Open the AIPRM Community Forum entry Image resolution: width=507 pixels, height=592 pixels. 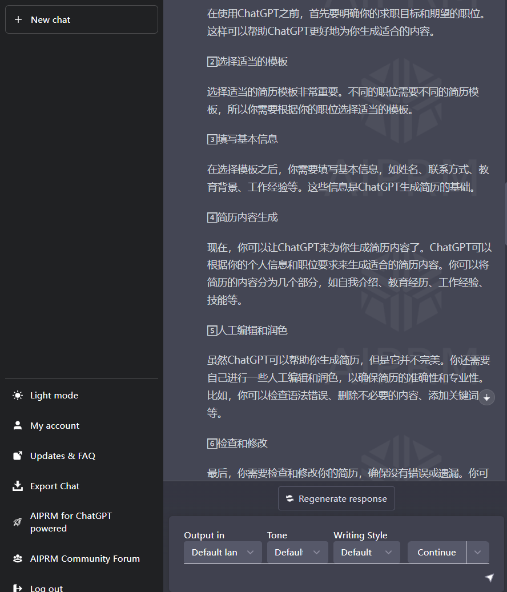pos(84,558)
